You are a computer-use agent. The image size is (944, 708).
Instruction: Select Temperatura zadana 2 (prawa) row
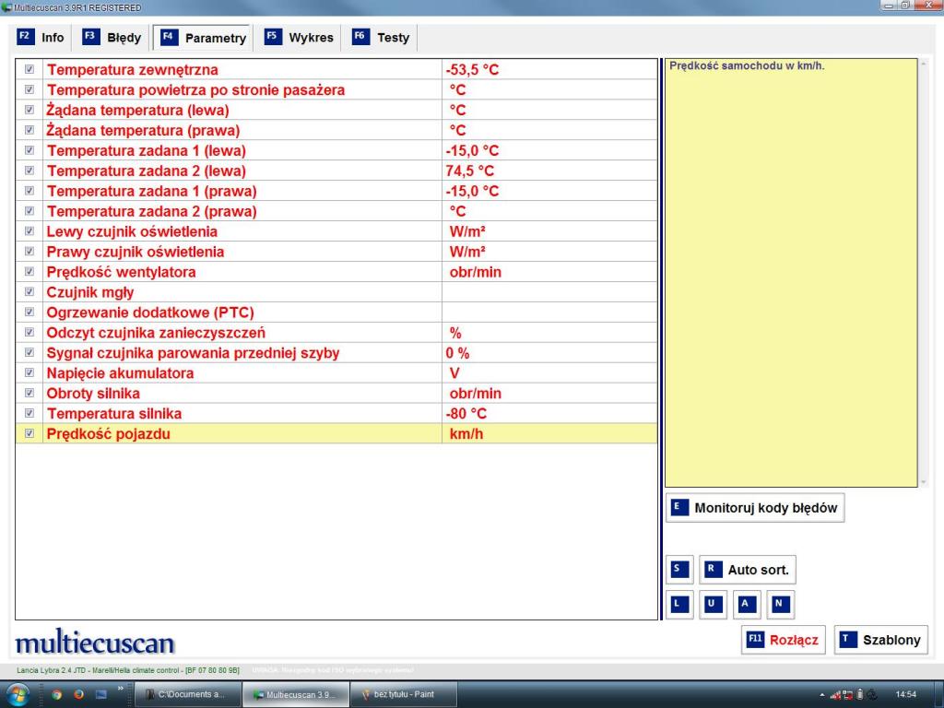point(336,211)
